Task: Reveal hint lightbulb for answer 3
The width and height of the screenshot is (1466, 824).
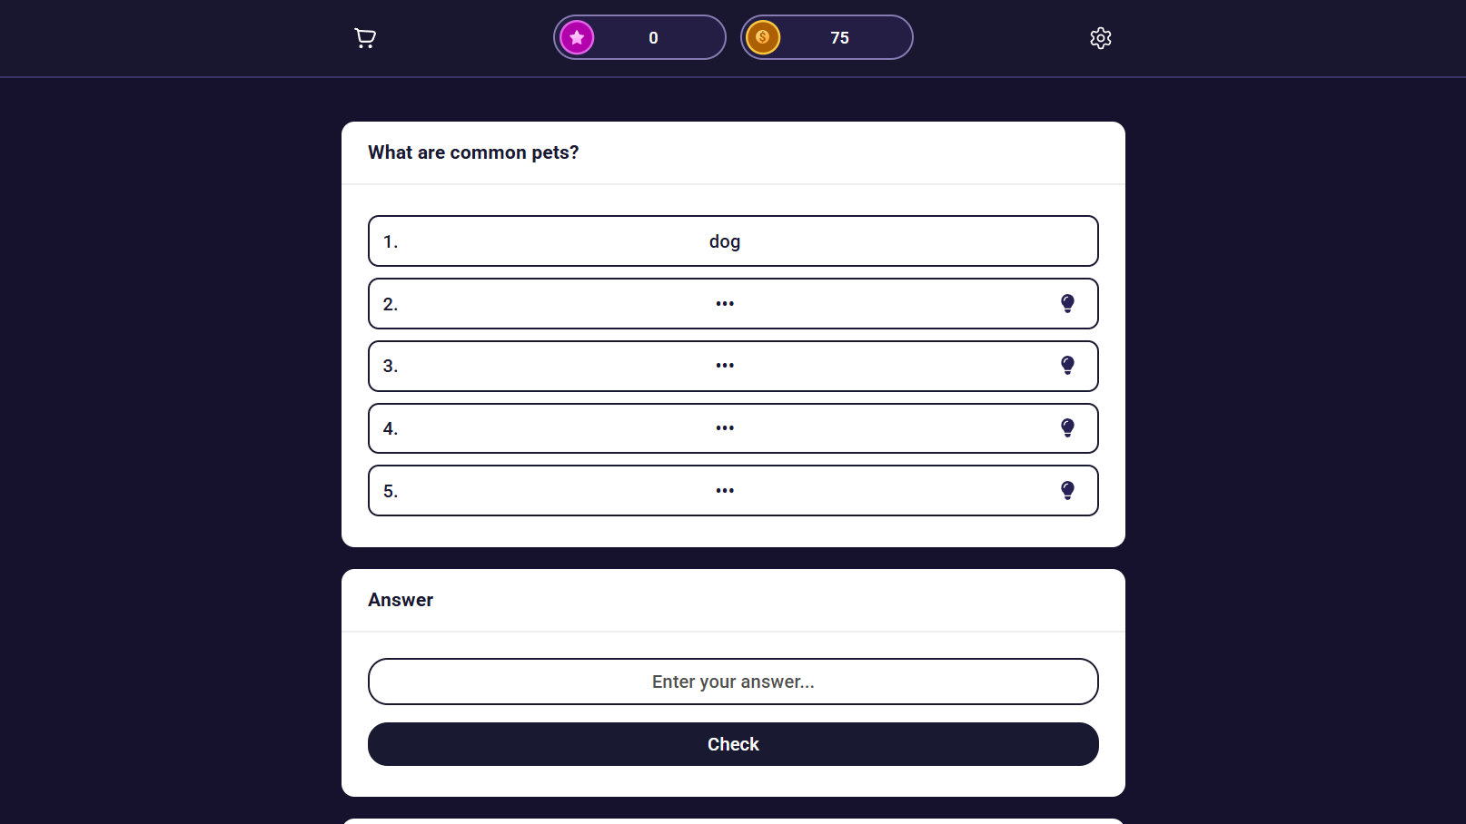Action: pos(1067,366)
